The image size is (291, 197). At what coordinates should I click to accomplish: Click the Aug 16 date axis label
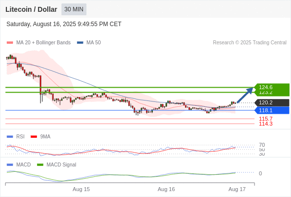tap(166, 189)
